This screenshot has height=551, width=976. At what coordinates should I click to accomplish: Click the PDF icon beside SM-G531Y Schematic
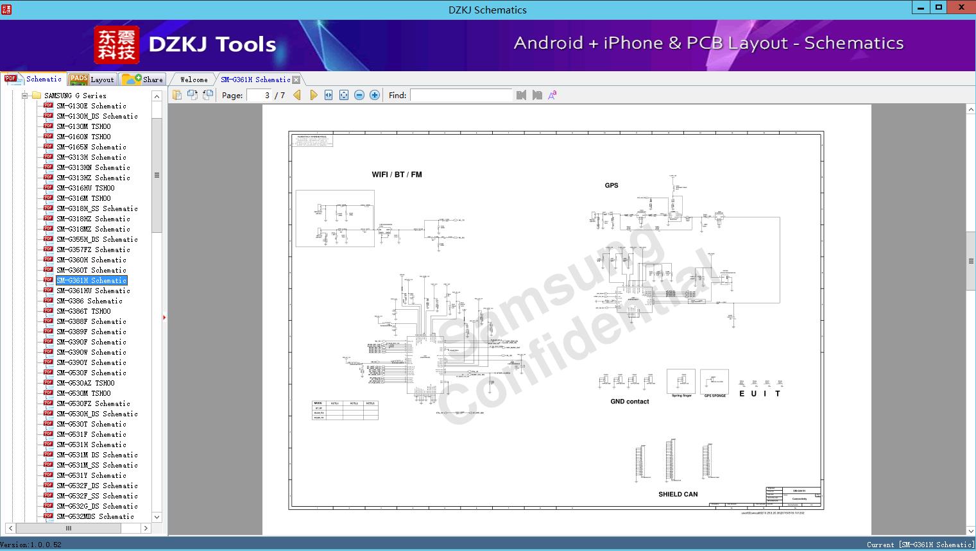click(x=48, y=475)
